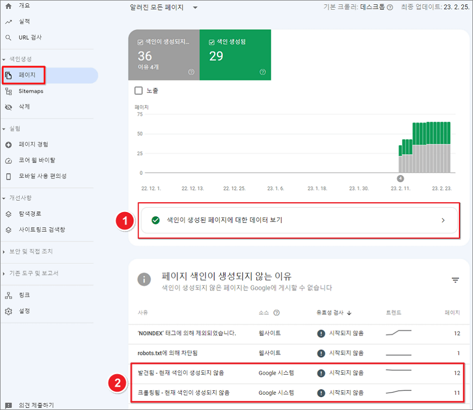Open the 'NOINDEX' 태그에 의해 제외되었습니다 row
Screen dimensions: 473x410
298,333
